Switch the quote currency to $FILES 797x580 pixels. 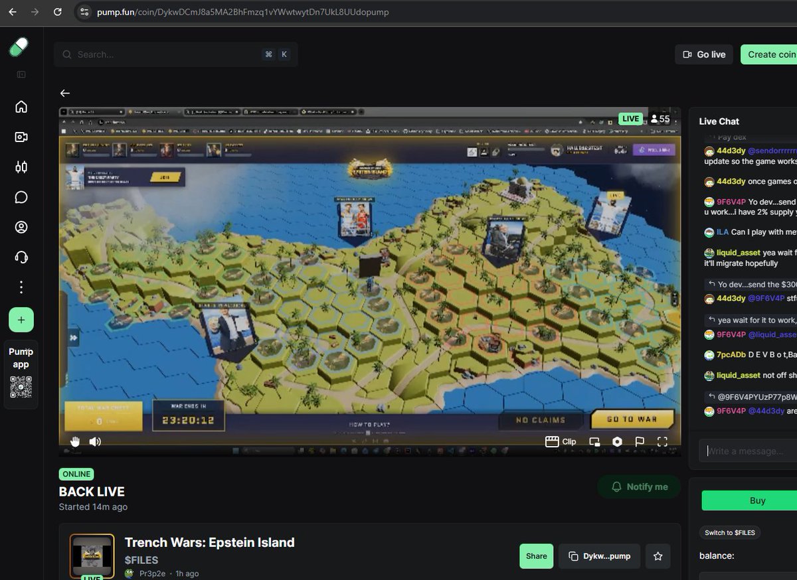730,532
